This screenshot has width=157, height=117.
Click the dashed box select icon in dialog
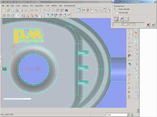point(127,19)
